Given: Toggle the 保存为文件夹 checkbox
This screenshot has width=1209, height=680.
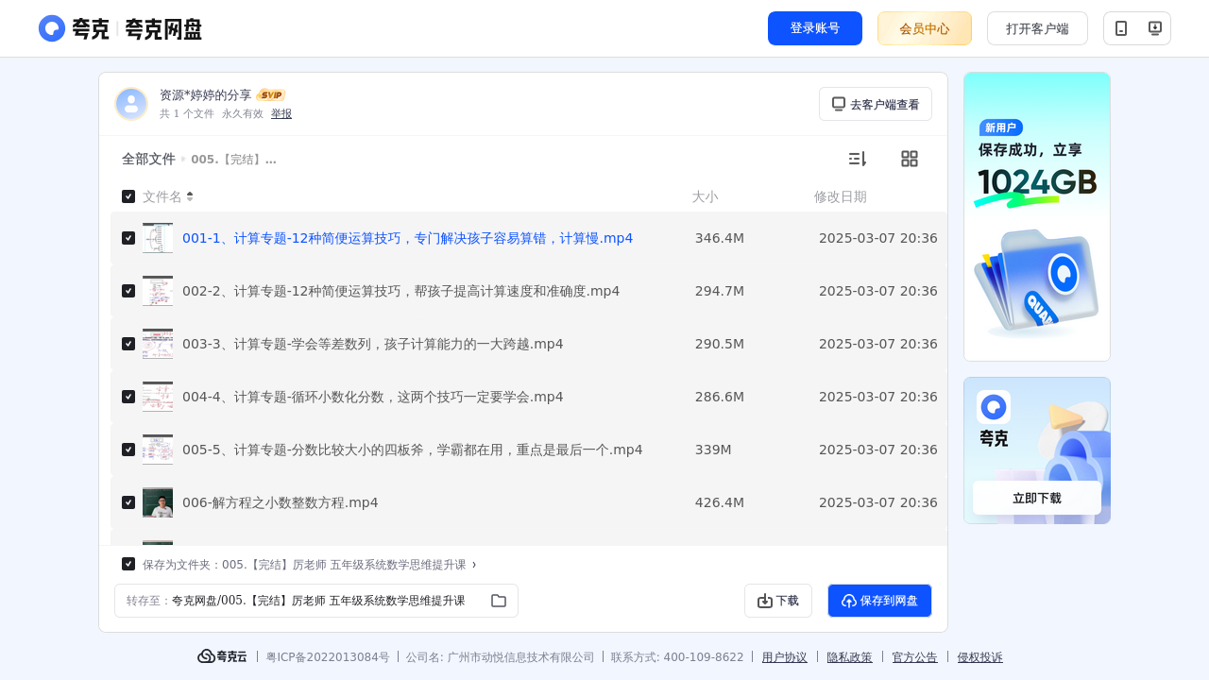Looking at the screenshot, I should tap(128, 564).
